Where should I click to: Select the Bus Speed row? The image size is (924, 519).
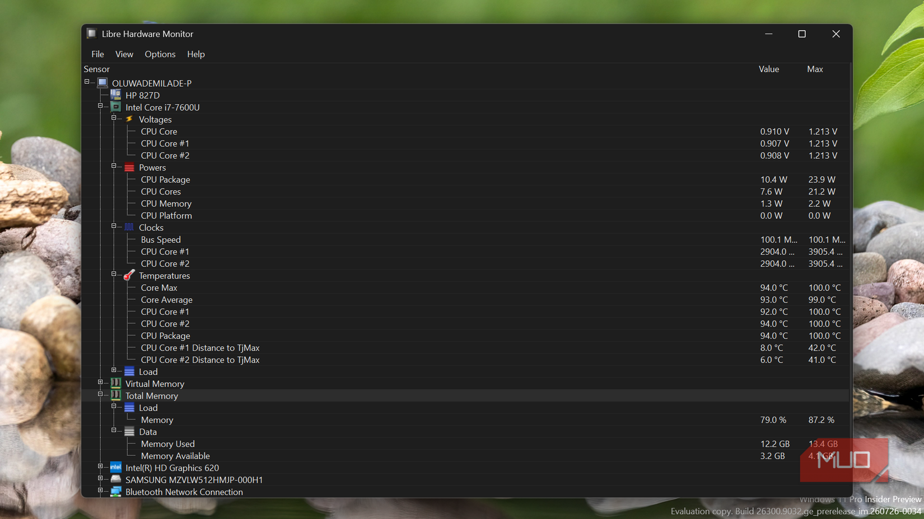tap(466, 239)
